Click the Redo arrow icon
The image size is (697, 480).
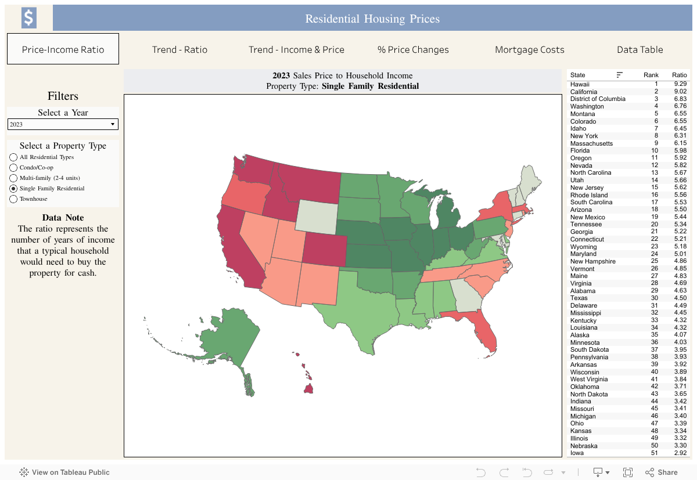(x=504, y=472)
